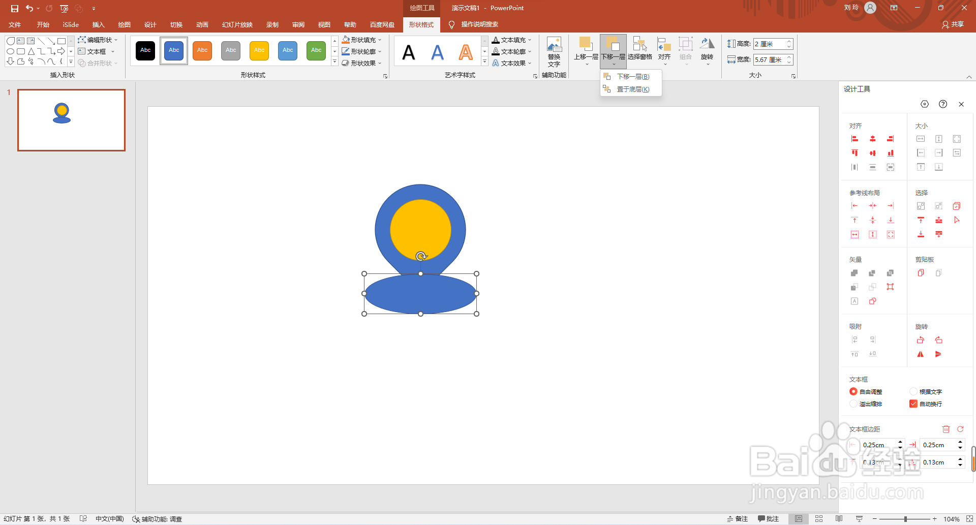The width and height of the screenshot is (976, 525).
Task: Select the isosceles triangle shape
Action: pyautogui.click(x=31, y=51)
